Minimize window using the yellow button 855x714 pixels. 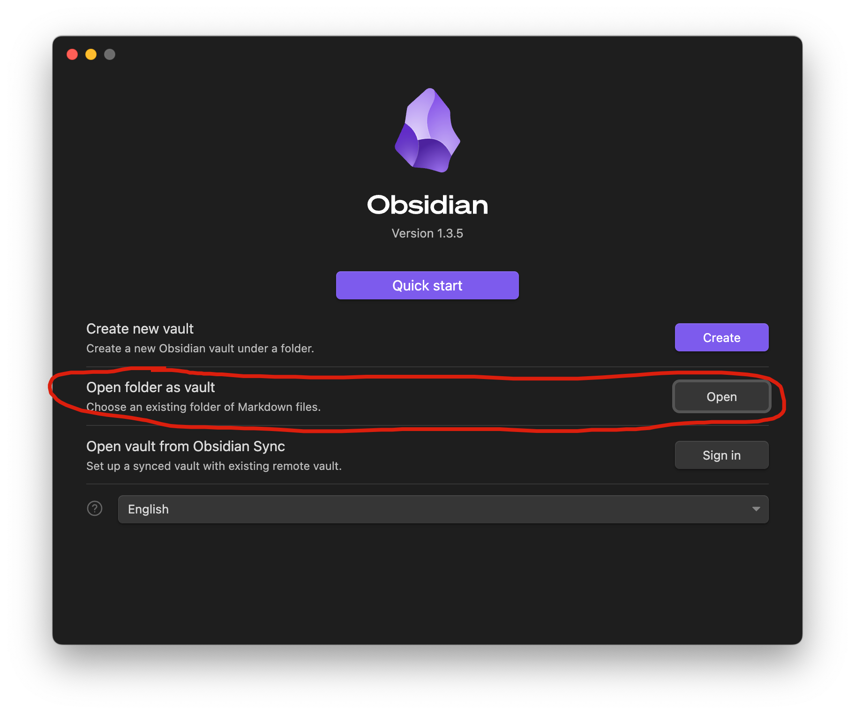coord(91,54)
